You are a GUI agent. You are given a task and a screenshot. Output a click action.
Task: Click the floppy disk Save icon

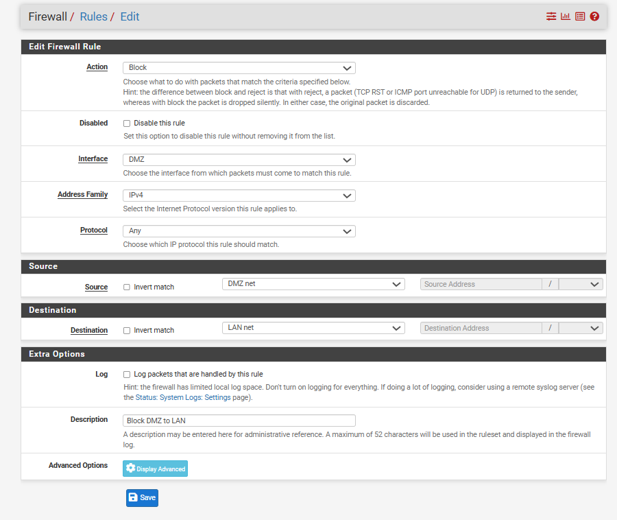[133, 497]
